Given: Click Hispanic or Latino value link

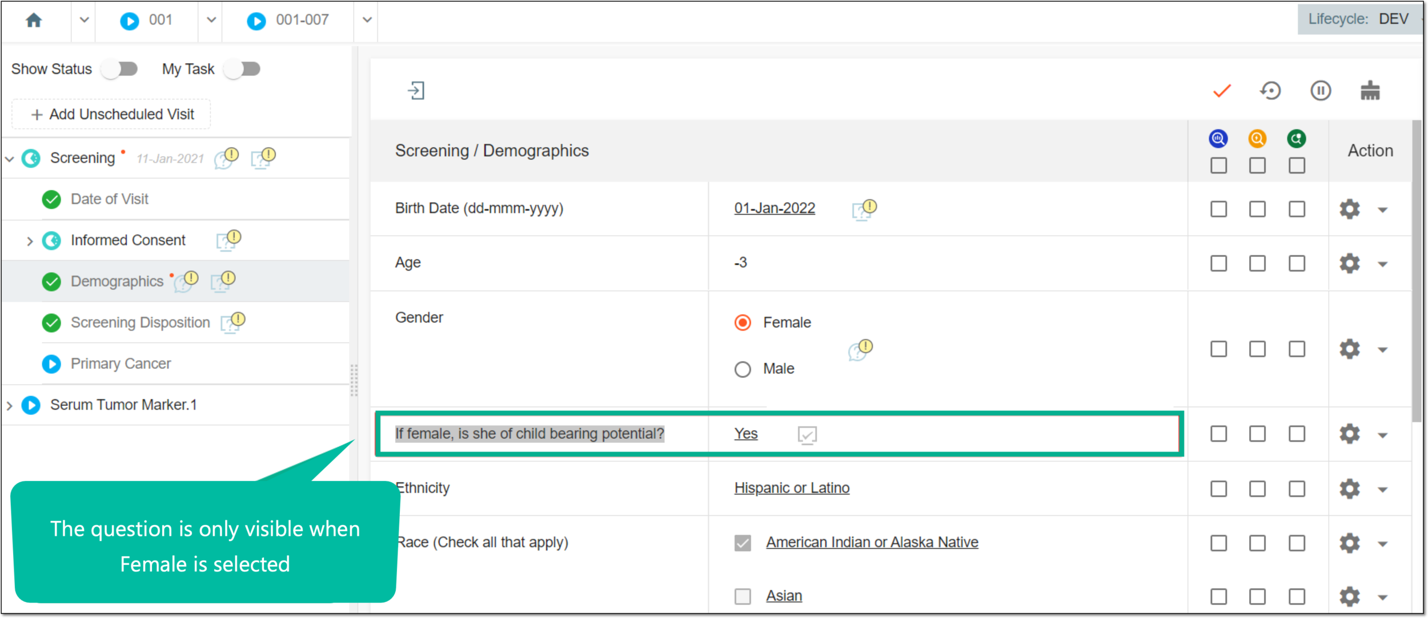Looking at the screenshot, I should (792, 488).
